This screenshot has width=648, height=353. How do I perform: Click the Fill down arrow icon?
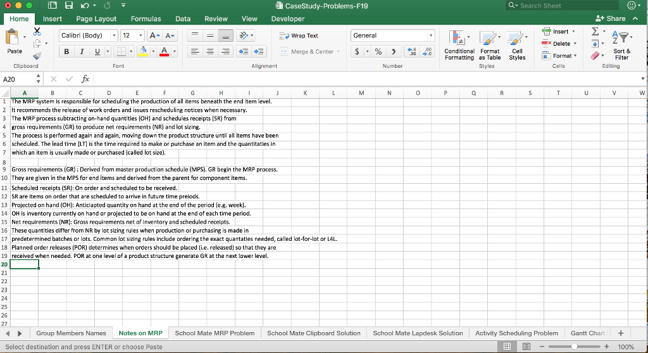[595, 44]
